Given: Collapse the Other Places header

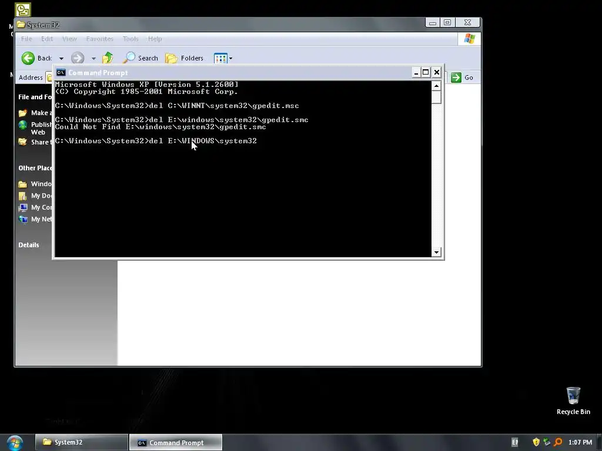Looking at the screenshot, I should point(35,168).
